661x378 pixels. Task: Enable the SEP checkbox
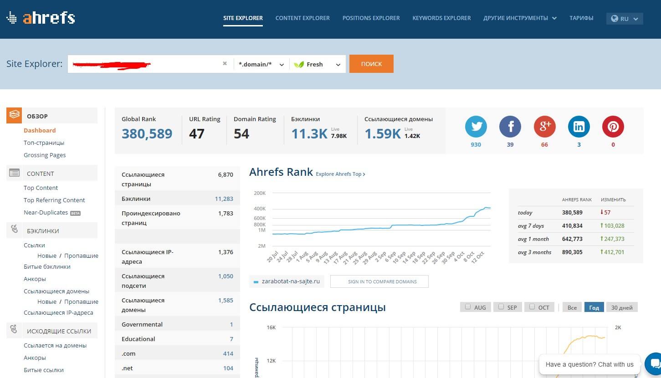tap(501, 307)
